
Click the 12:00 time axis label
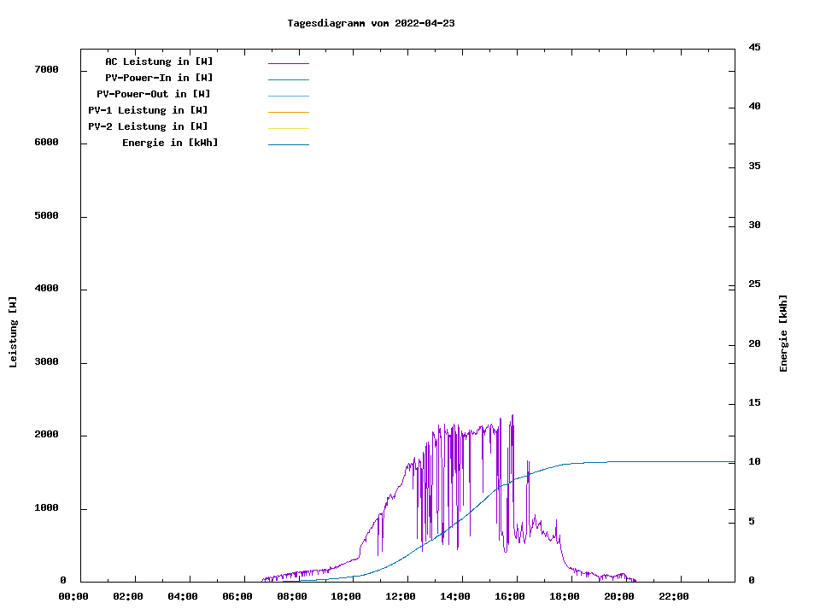(401, 596)
